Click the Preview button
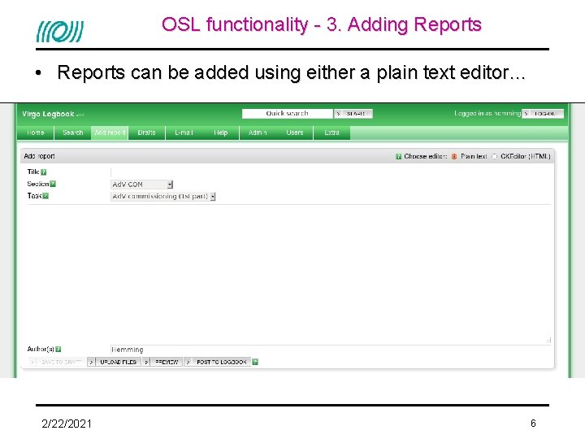The height and width of the screenshot is (439, 585). tap(162, 362)
